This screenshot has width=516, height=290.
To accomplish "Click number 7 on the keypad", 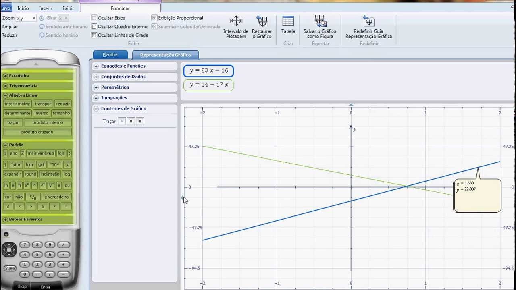I will click(25, 244).
